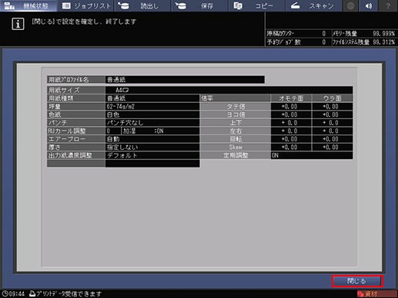This screenshot has height=298, width=398.
Task: Select the 保存 store tab
Action: [x=199, y=5]
